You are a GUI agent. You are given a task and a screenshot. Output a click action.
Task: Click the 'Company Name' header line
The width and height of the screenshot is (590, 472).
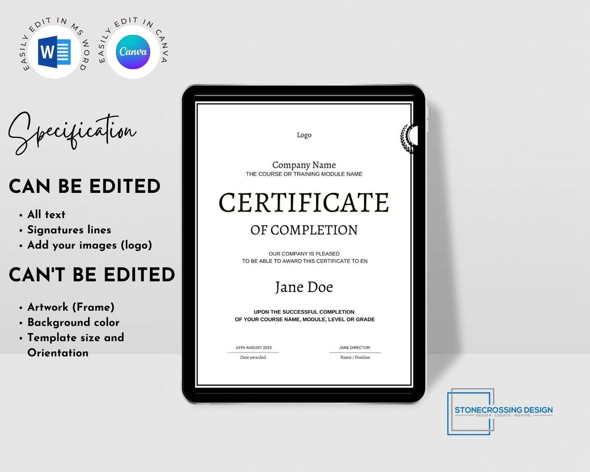[x=304, y=165]
